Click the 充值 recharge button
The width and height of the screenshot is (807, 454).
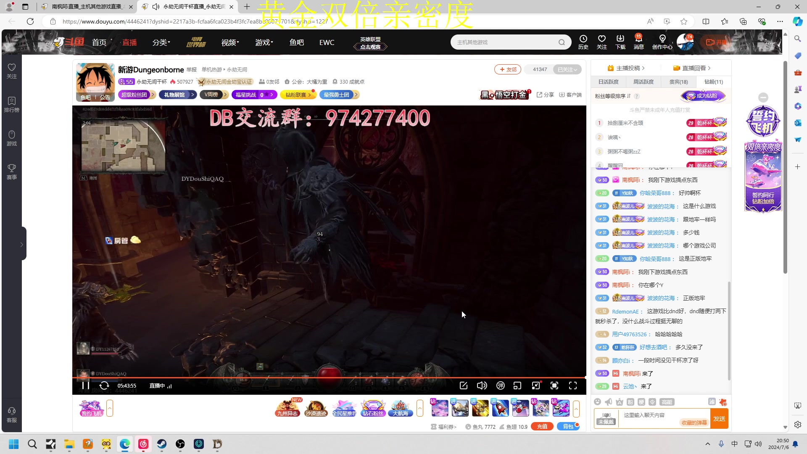pos(542,426)
